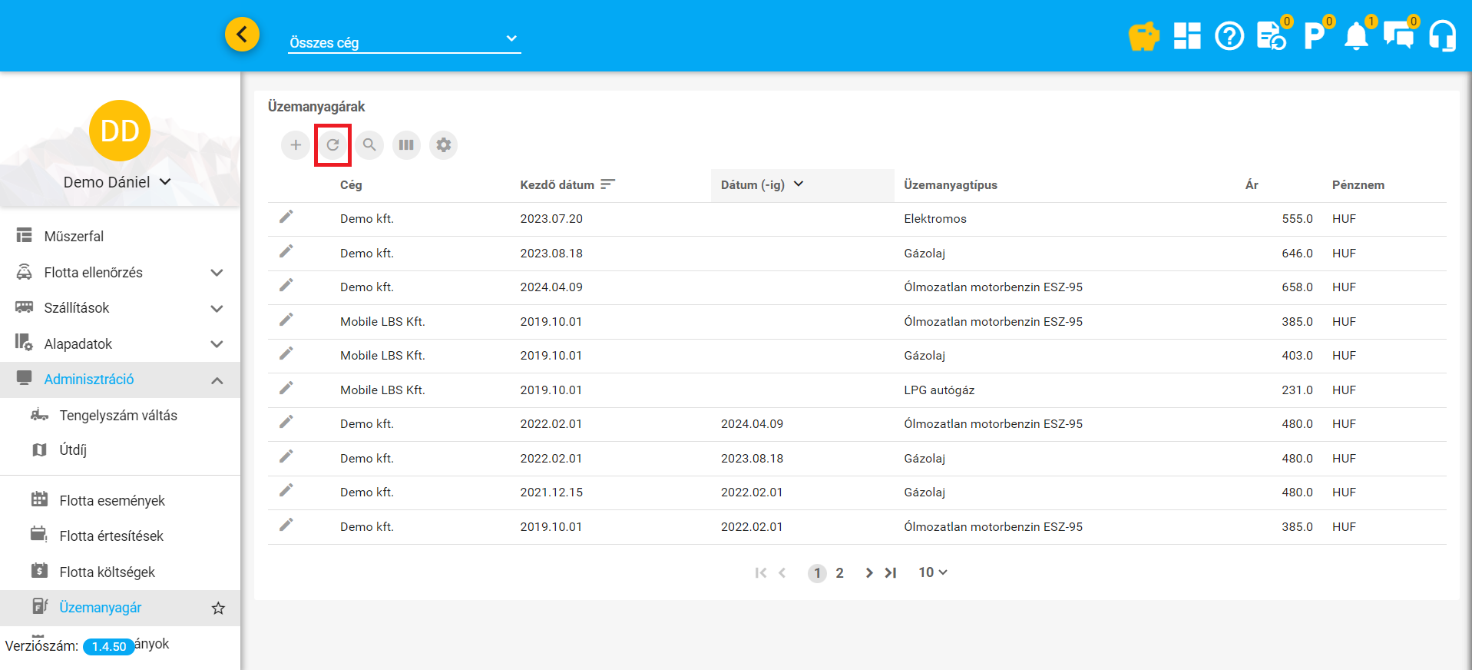
Task: Open the help question mark icon
Action: pyautogui.click(x=1229, y=36)
